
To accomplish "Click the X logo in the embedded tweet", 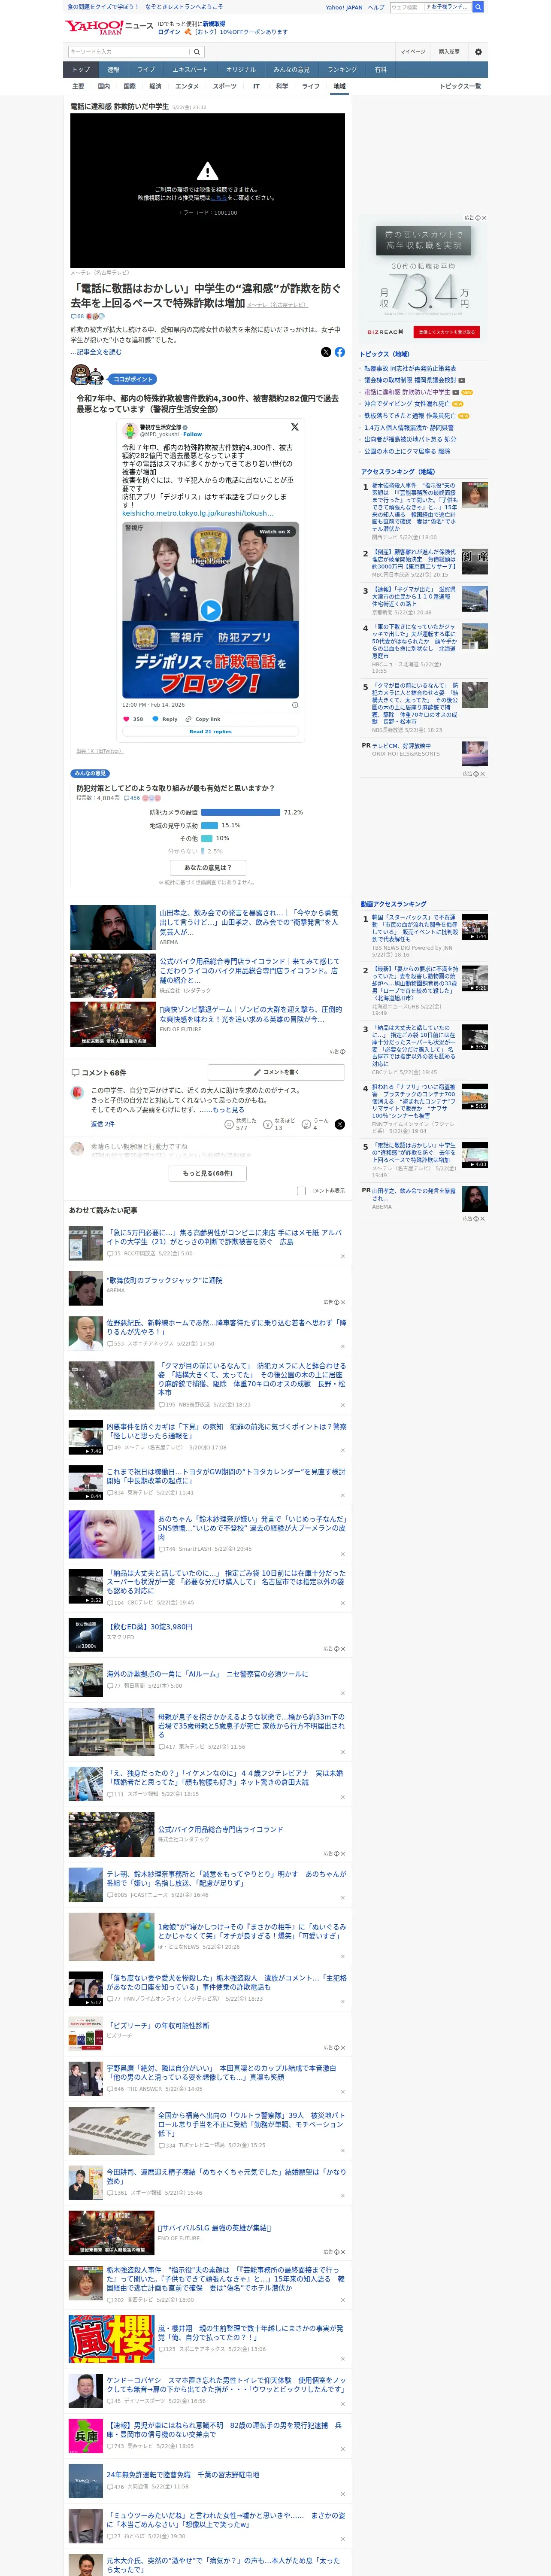I will click(x=295, y=427).
